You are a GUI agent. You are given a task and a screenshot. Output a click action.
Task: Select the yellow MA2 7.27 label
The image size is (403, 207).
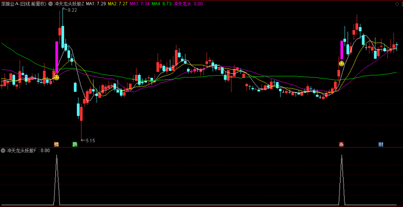point(118,4)
